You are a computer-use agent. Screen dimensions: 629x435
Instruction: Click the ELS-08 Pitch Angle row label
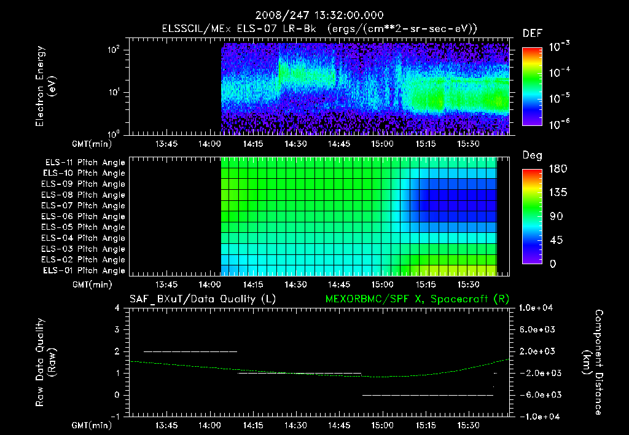(83, 195)
